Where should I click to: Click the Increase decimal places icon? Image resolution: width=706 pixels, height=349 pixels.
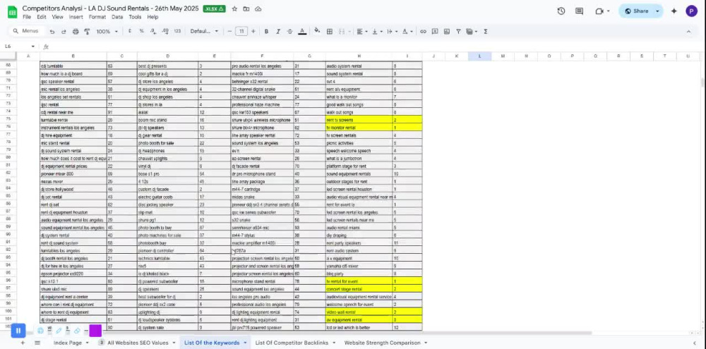click(165, 32)
